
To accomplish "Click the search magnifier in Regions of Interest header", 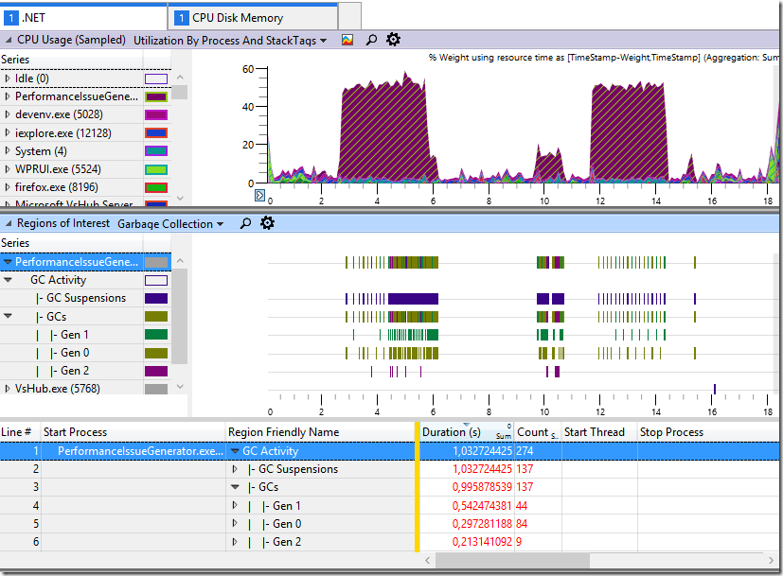I will tap(245, 223).
